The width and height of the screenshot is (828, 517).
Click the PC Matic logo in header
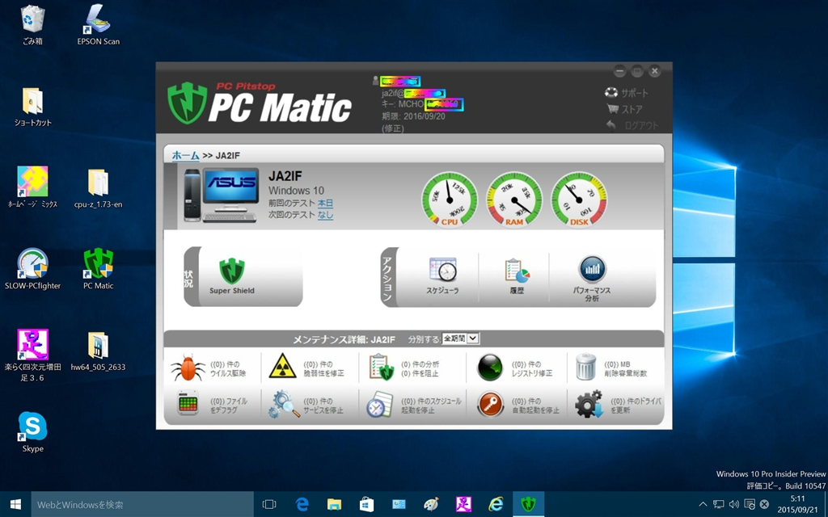(x=260, y=103)
